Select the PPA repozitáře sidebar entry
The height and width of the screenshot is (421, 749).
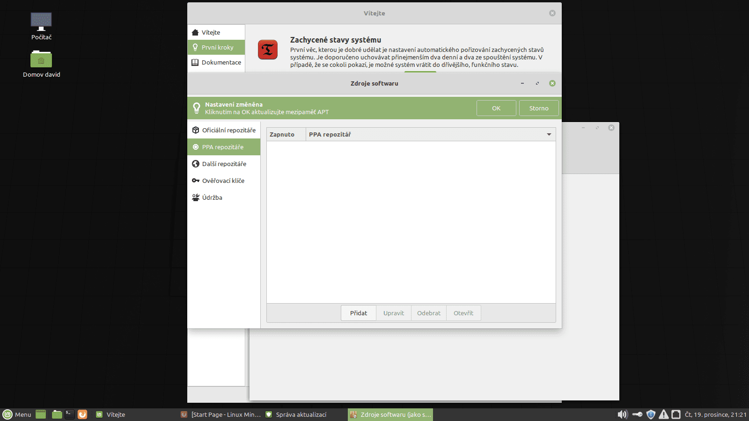click(x=222, y=147)
